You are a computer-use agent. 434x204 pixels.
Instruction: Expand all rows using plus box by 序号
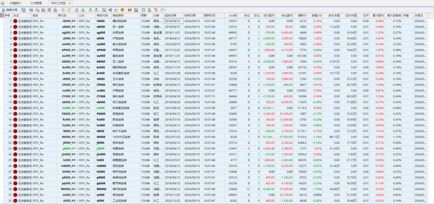[x=2, y=15]
